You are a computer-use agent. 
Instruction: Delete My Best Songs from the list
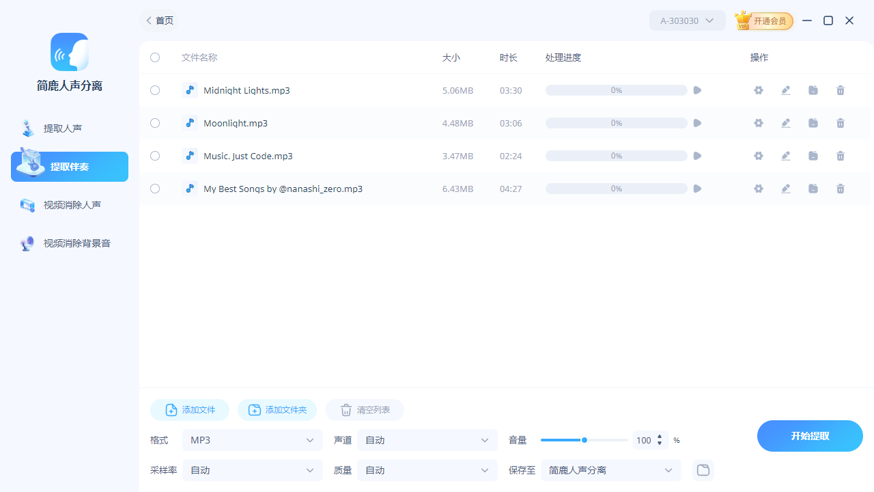(x=841, y=189)
